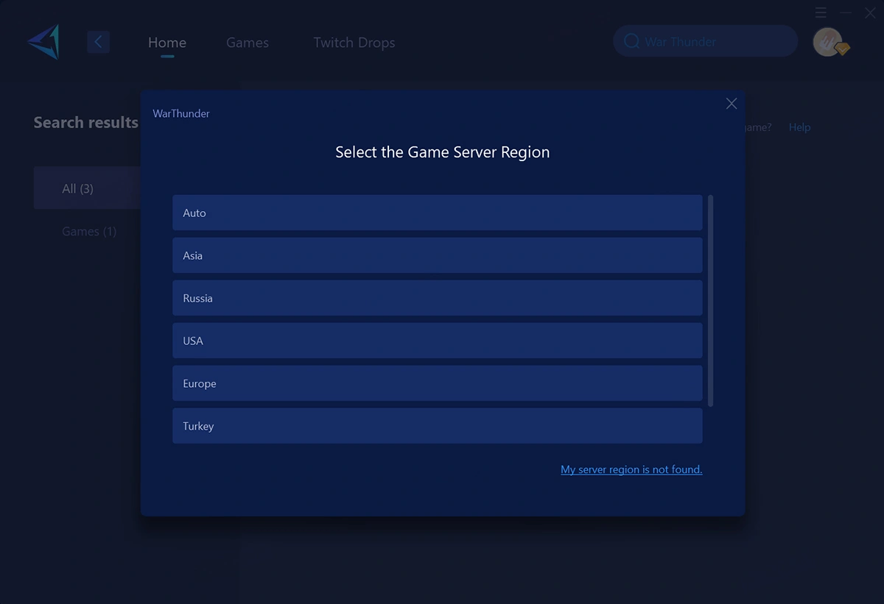Click the app logo in top-left corner
This screenshot has height=604, width=884.
click(x=43, y=42)
